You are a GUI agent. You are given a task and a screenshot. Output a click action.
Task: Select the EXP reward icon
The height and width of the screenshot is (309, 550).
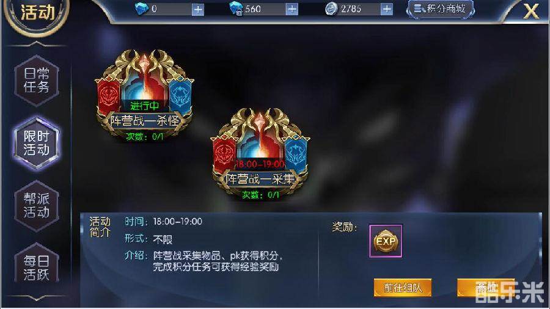[386, 241]
